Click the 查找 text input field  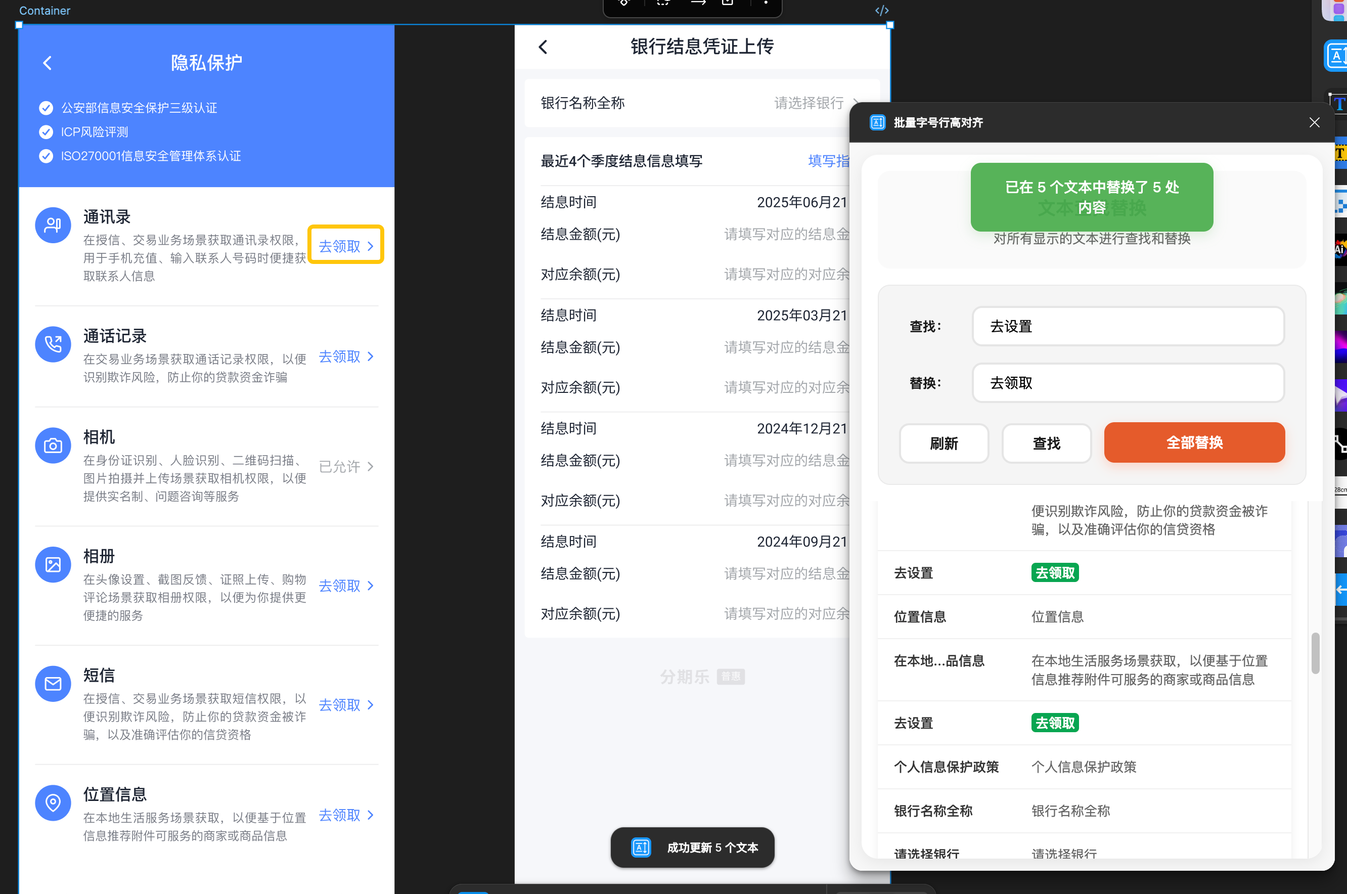[1128, 326]
